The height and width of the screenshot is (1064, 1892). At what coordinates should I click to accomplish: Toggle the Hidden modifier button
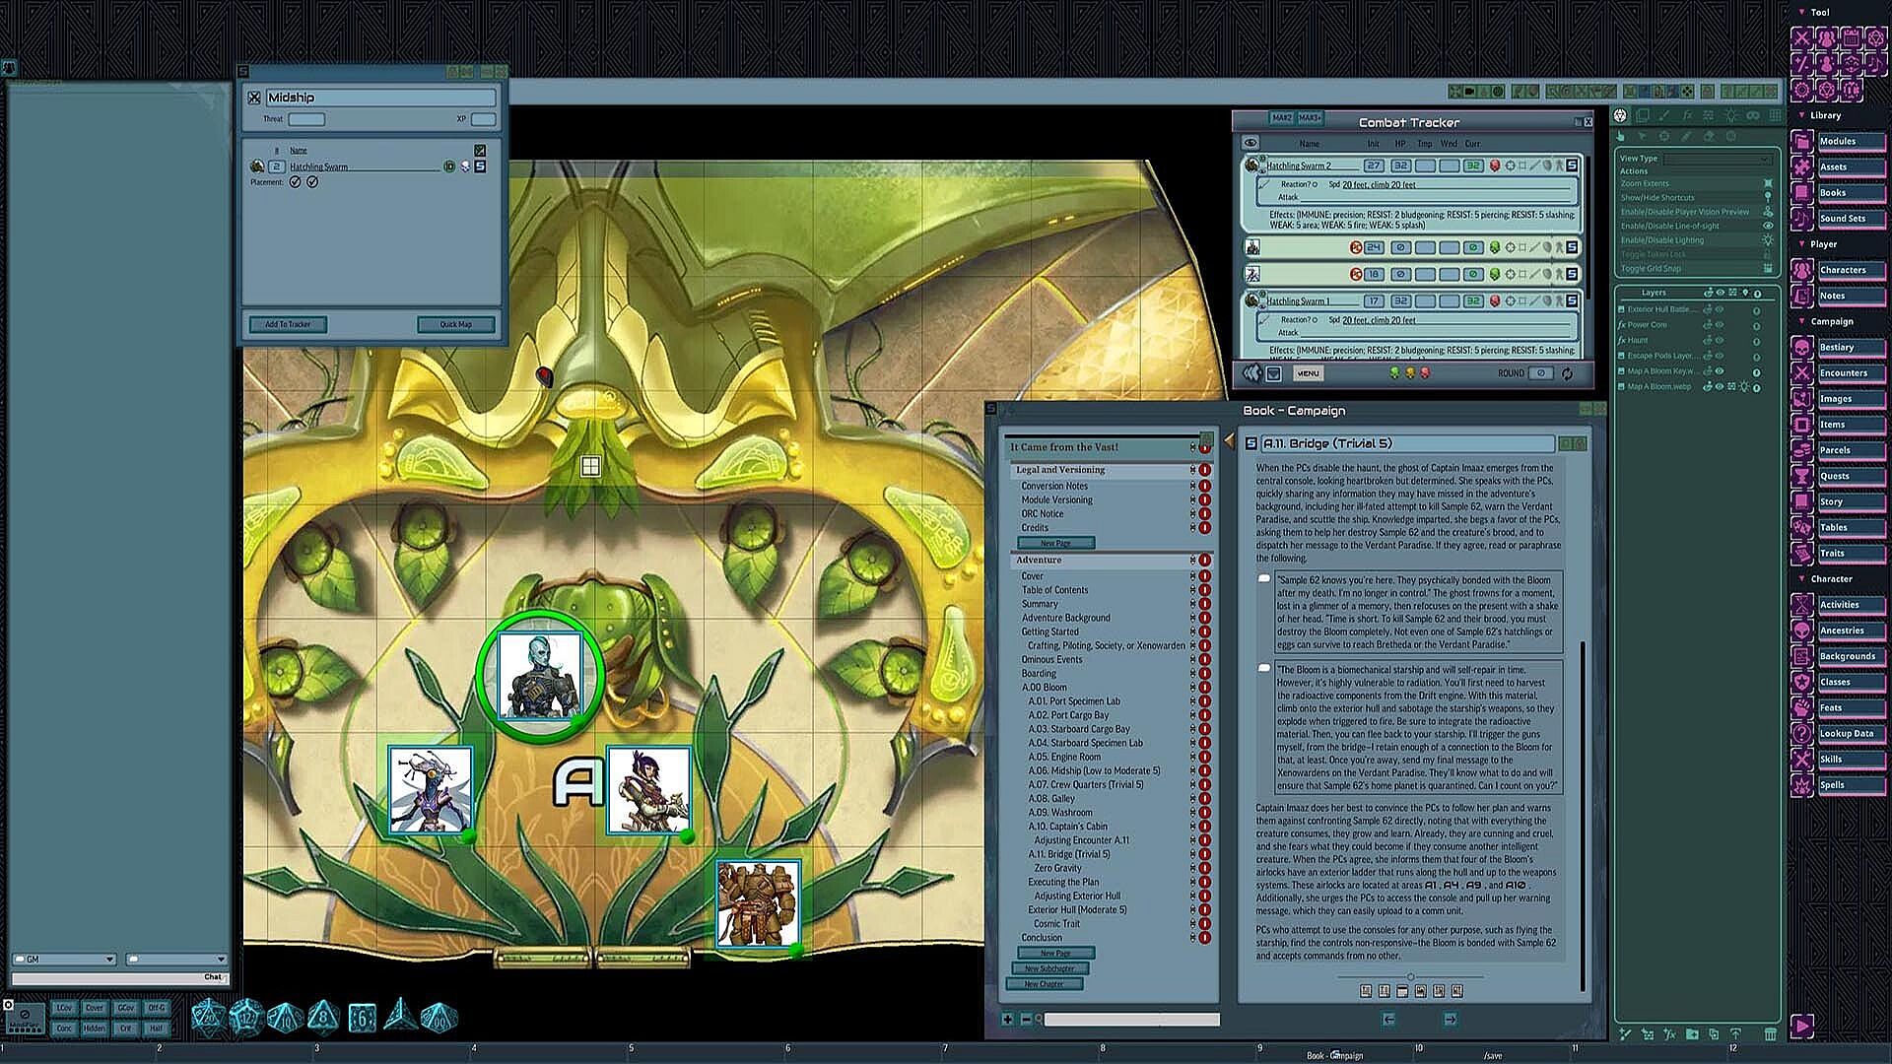coord(94,1028)
